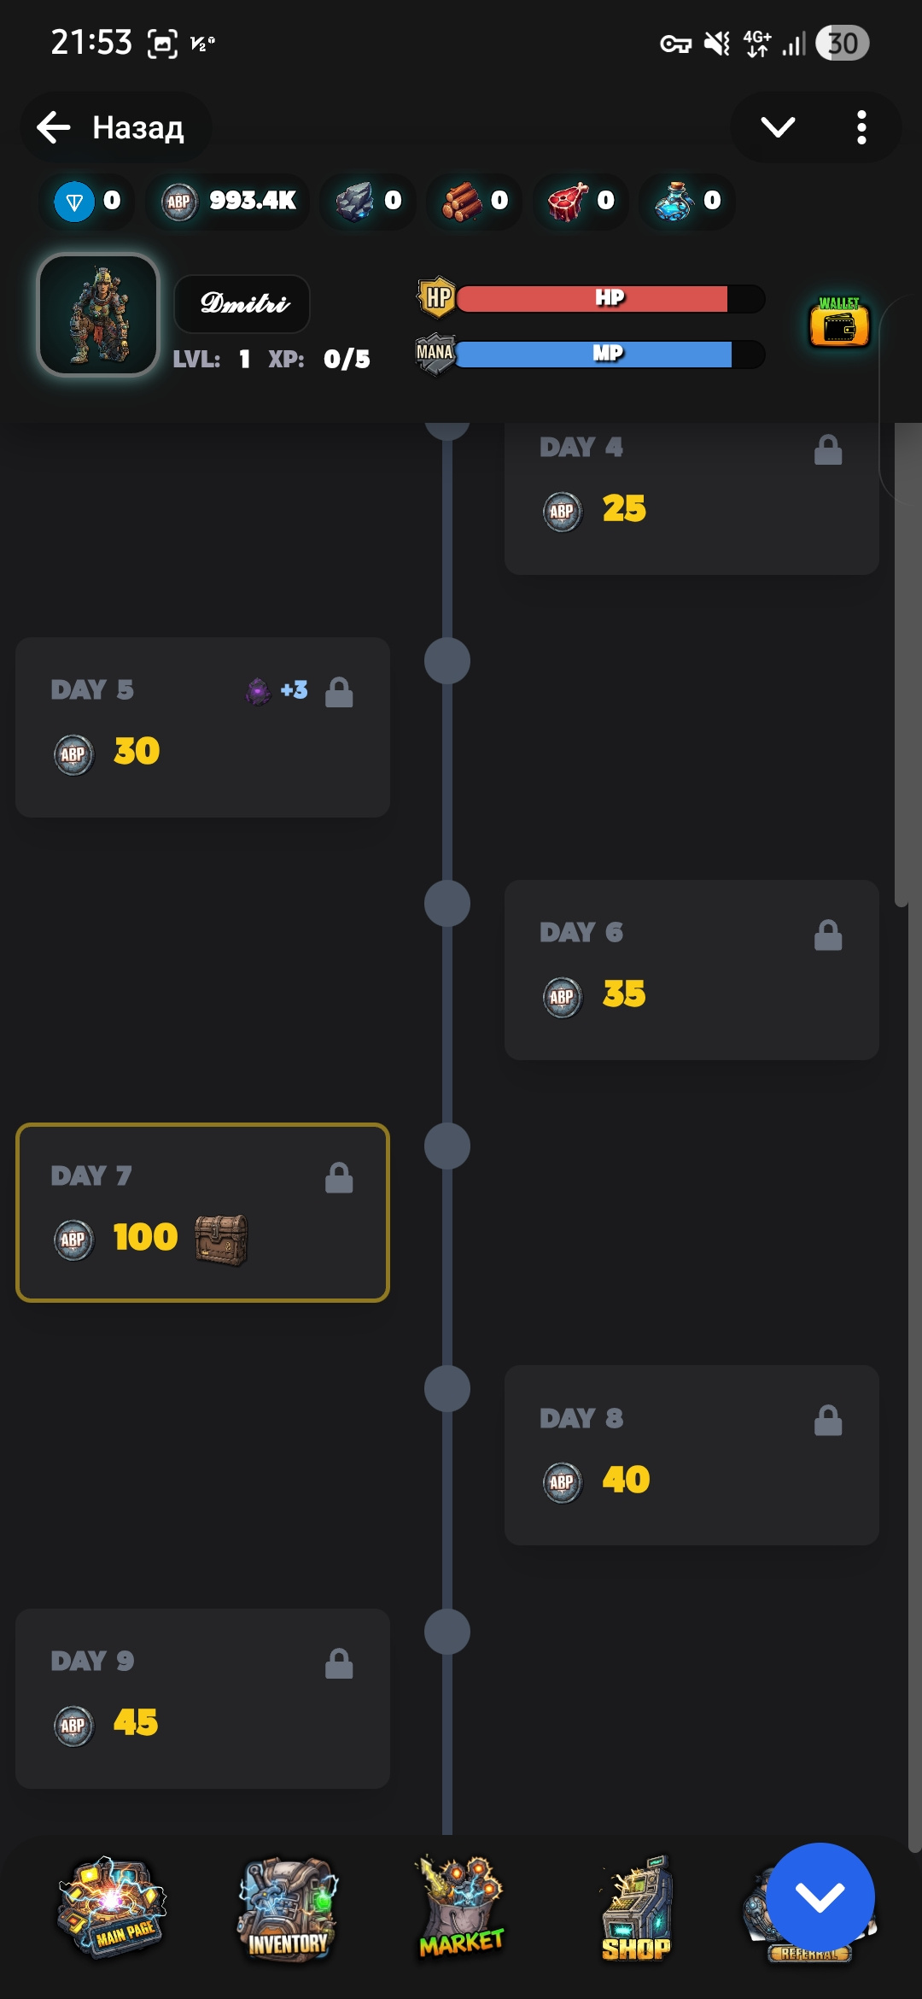Tap the lock on the Day 9 reward

click(x=339, y=1663)
